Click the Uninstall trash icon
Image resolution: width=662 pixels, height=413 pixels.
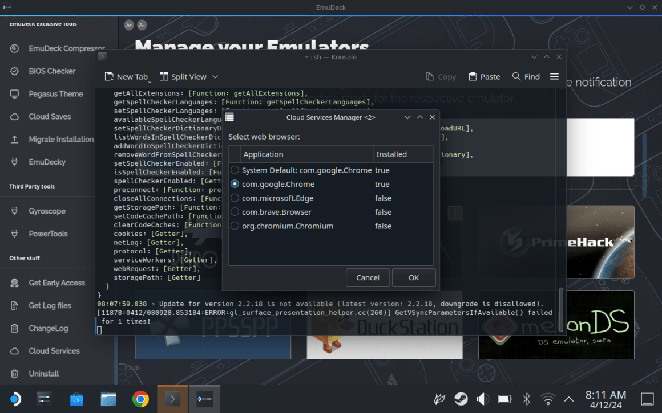[14, 374]
